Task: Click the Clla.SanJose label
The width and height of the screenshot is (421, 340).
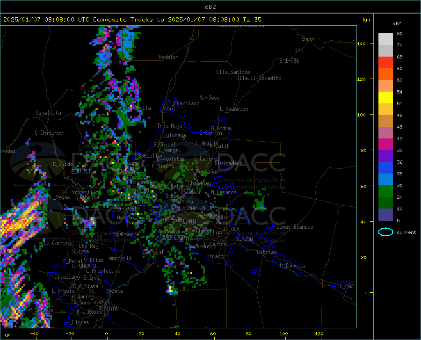Action: pos(233,72)
